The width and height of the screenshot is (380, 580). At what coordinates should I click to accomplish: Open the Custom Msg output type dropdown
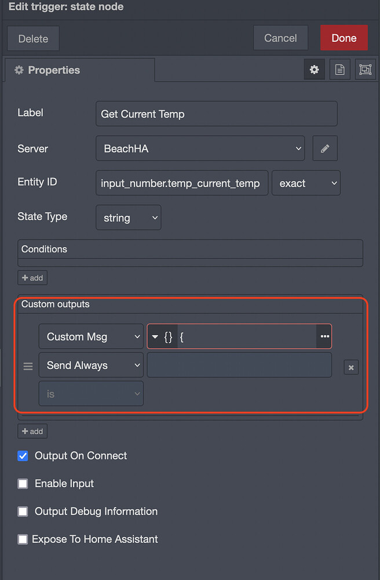click(90, 336)
